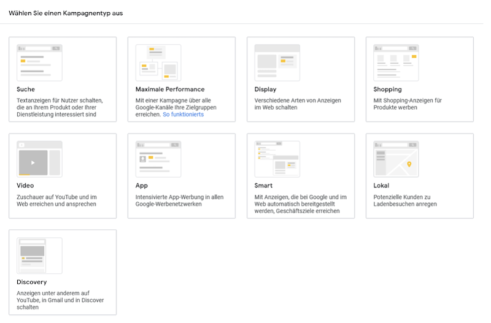Select the 'Video' title text
Viewport: 491px width, 323px height.
[25, 186]
